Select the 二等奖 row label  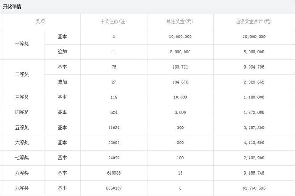[x=22, y=74]
